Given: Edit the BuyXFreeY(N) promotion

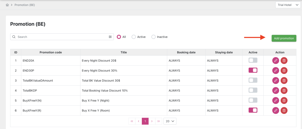Looking at the screenshot, I should coord(275,100).
